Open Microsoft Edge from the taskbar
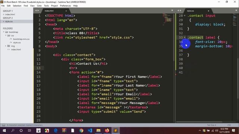239x134 pixels. (56, 131)
